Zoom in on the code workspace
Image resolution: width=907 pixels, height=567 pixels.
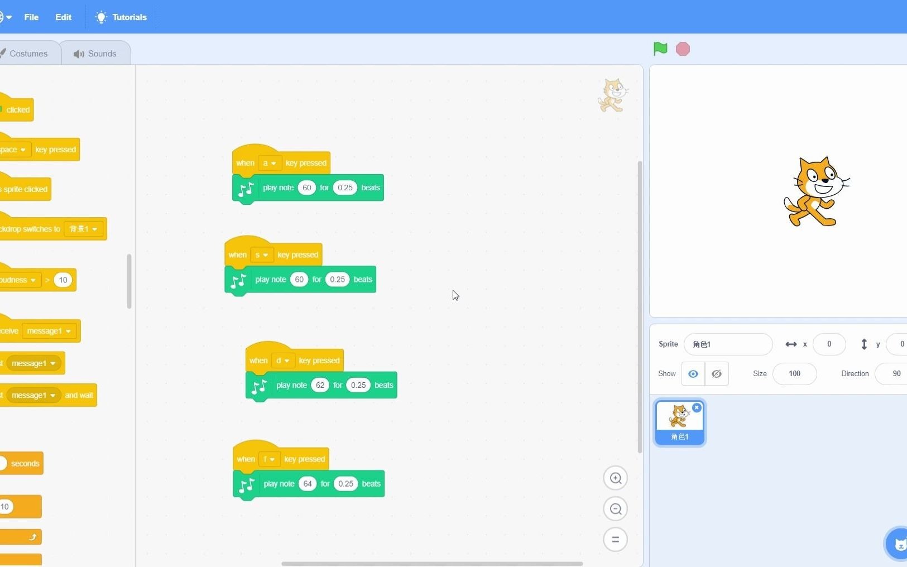click(615, 478)
